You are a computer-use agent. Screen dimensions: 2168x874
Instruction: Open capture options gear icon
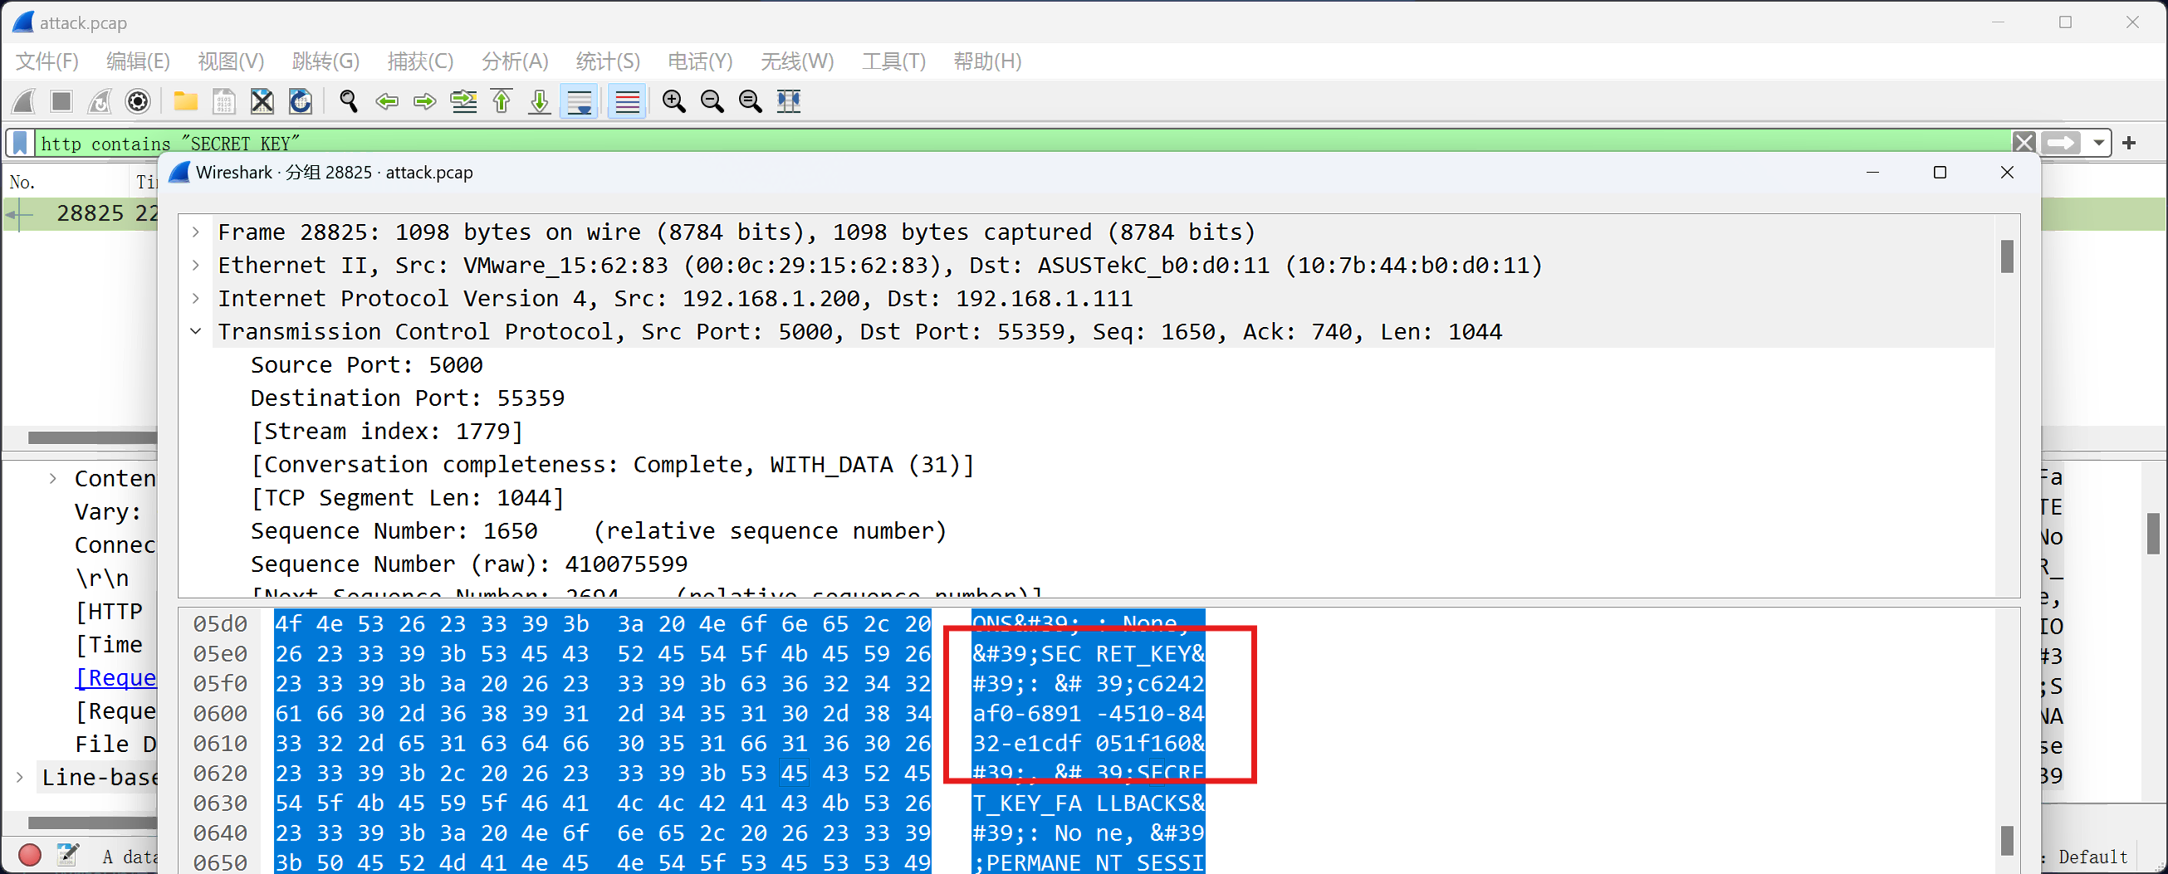(138, 102)
